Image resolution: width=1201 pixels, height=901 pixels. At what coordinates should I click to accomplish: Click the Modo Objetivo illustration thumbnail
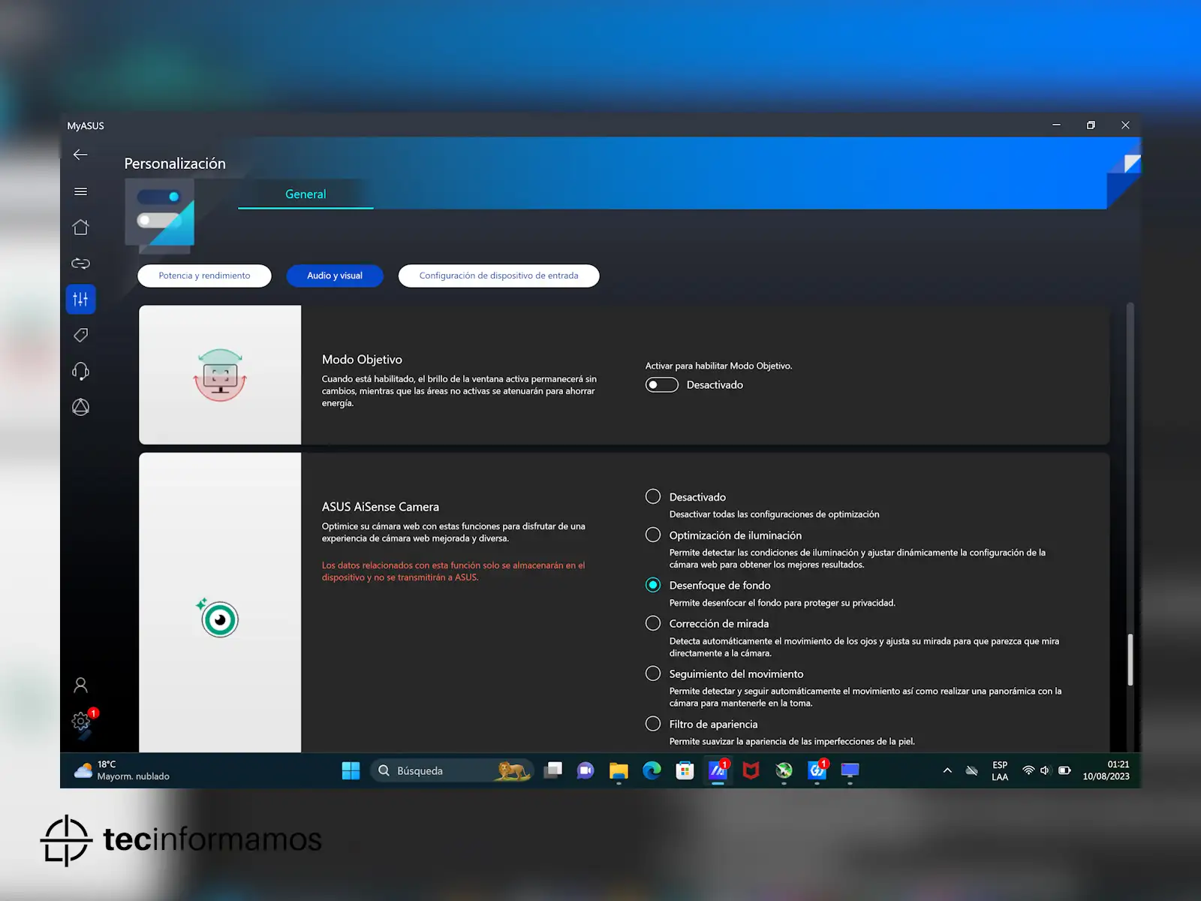point(220,375)
